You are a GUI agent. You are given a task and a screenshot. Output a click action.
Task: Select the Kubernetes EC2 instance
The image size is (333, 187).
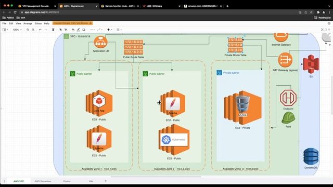coord(174,140)
